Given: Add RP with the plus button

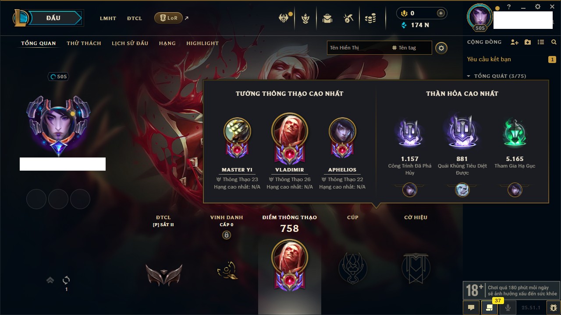Looking at the screenshot, I should tap(441, 13).
